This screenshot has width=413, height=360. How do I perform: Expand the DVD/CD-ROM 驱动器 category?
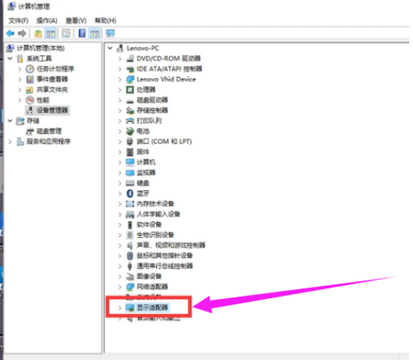tap(120, 59)
